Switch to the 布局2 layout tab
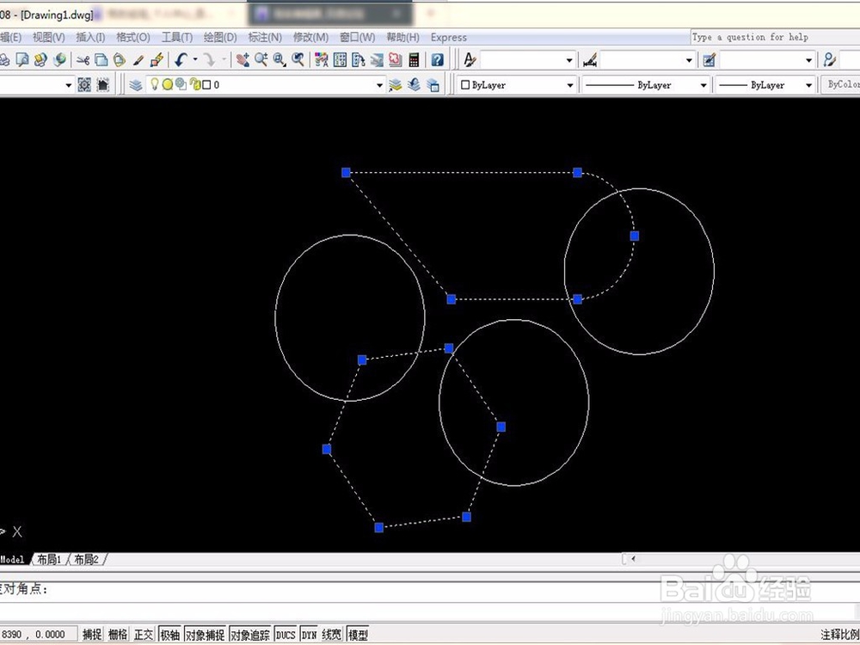The image size is (860, 645). coord(86,560)
